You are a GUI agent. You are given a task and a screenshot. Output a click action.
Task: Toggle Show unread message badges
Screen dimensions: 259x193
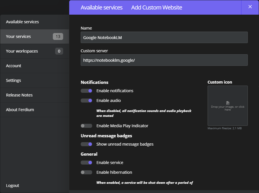click(86, 144)
